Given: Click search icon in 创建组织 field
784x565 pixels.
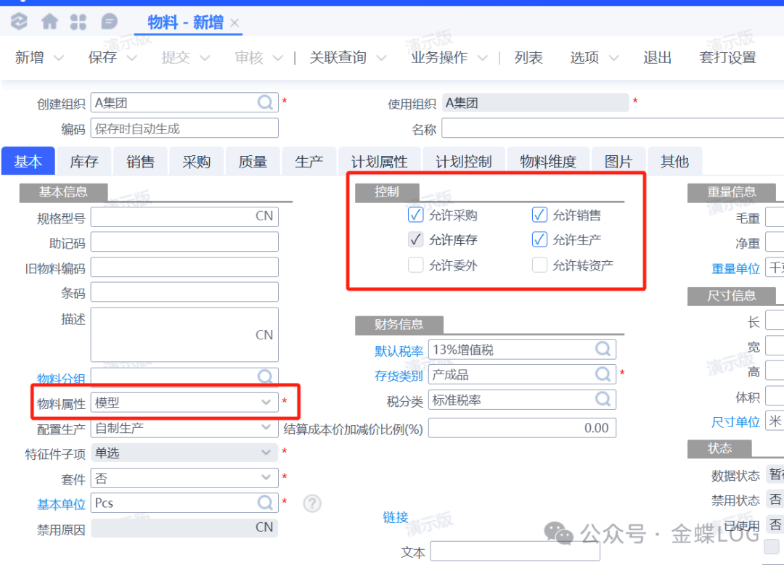Looking at the screenshot, I should coord(266,103).
